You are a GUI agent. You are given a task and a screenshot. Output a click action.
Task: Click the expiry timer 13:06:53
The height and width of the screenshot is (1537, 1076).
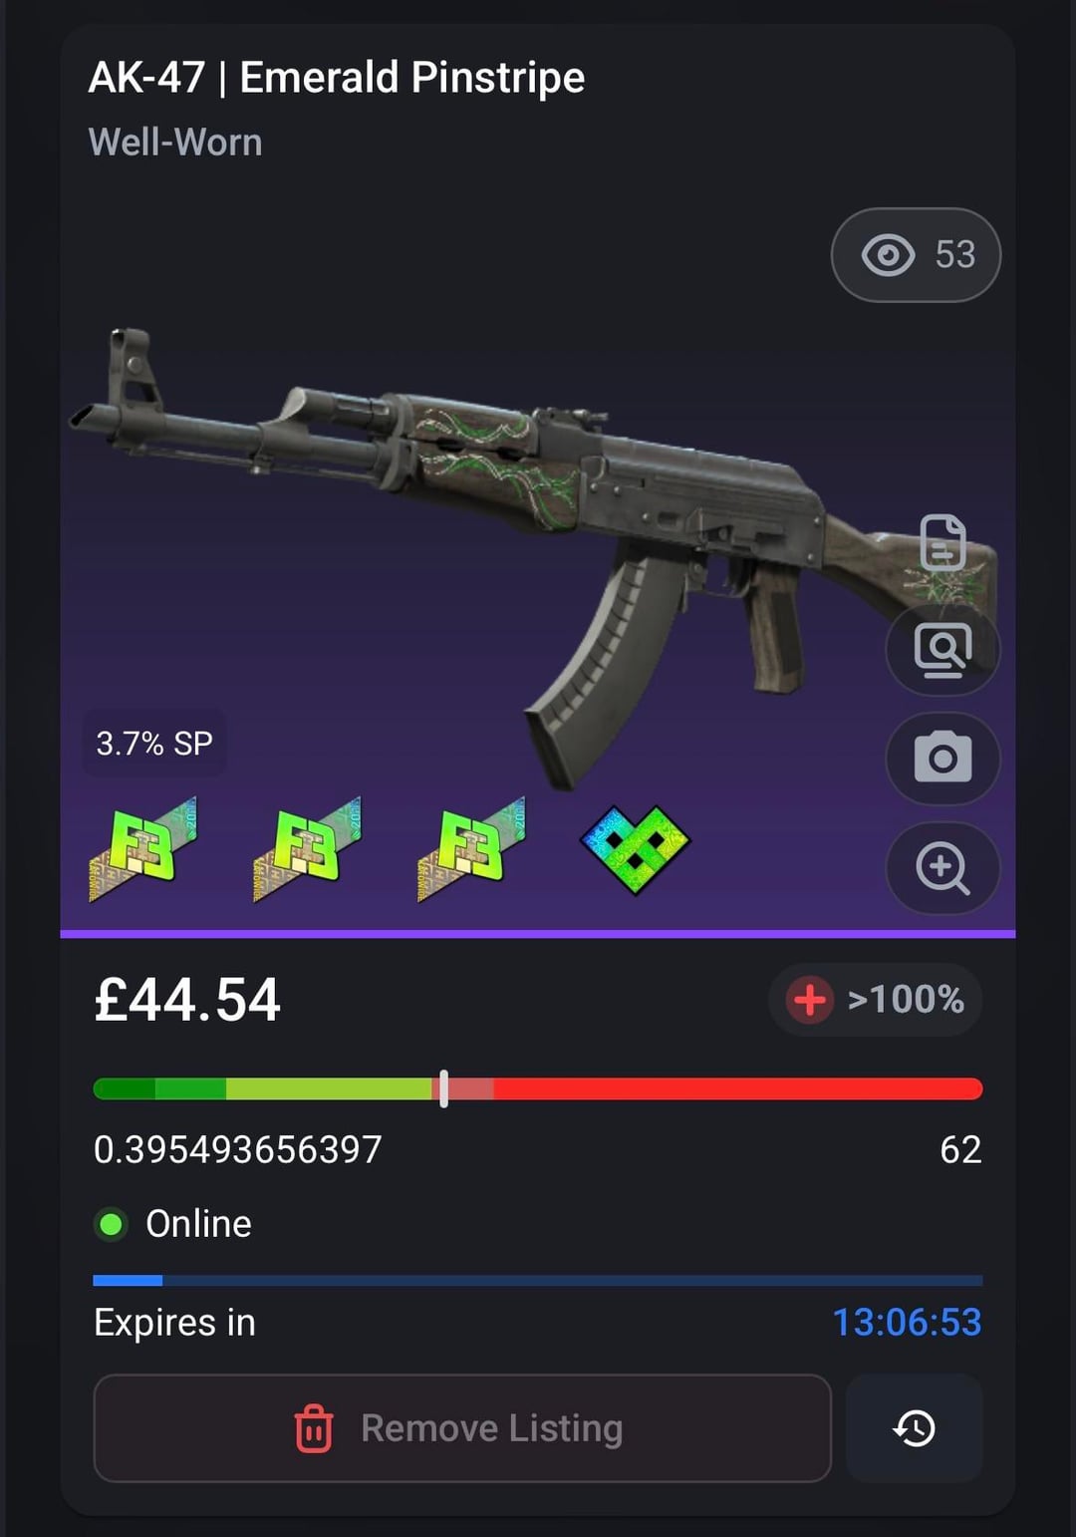(x=907, y=1322)
